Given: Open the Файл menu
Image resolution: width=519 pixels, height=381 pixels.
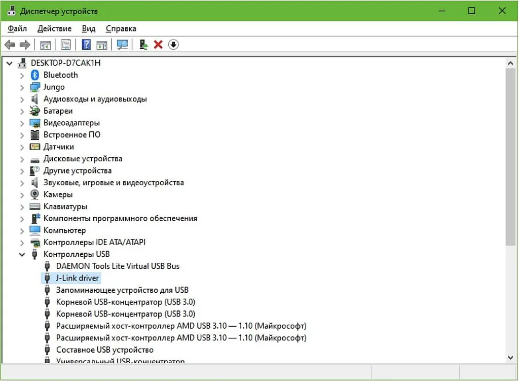Looking at the screenshot, I should tap(17, 28).
